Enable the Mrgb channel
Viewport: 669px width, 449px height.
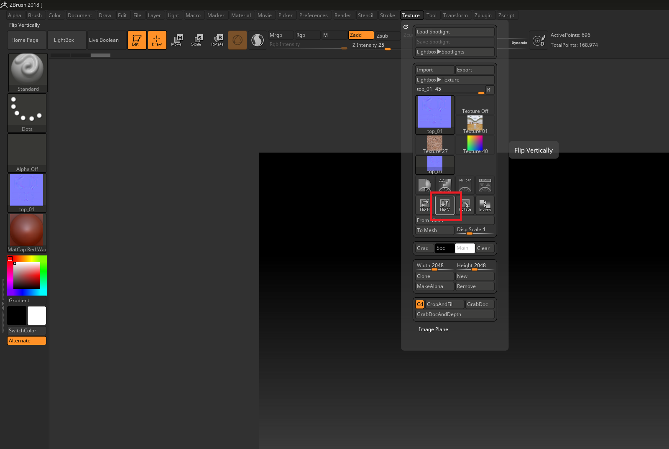(281, 35)
